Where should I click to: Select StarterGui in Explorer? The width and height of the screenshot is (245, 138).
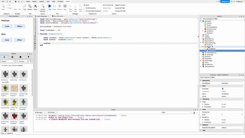(207, 57)
